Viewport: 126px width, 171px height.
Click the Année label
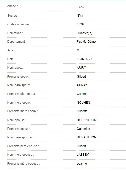[12, 6]
